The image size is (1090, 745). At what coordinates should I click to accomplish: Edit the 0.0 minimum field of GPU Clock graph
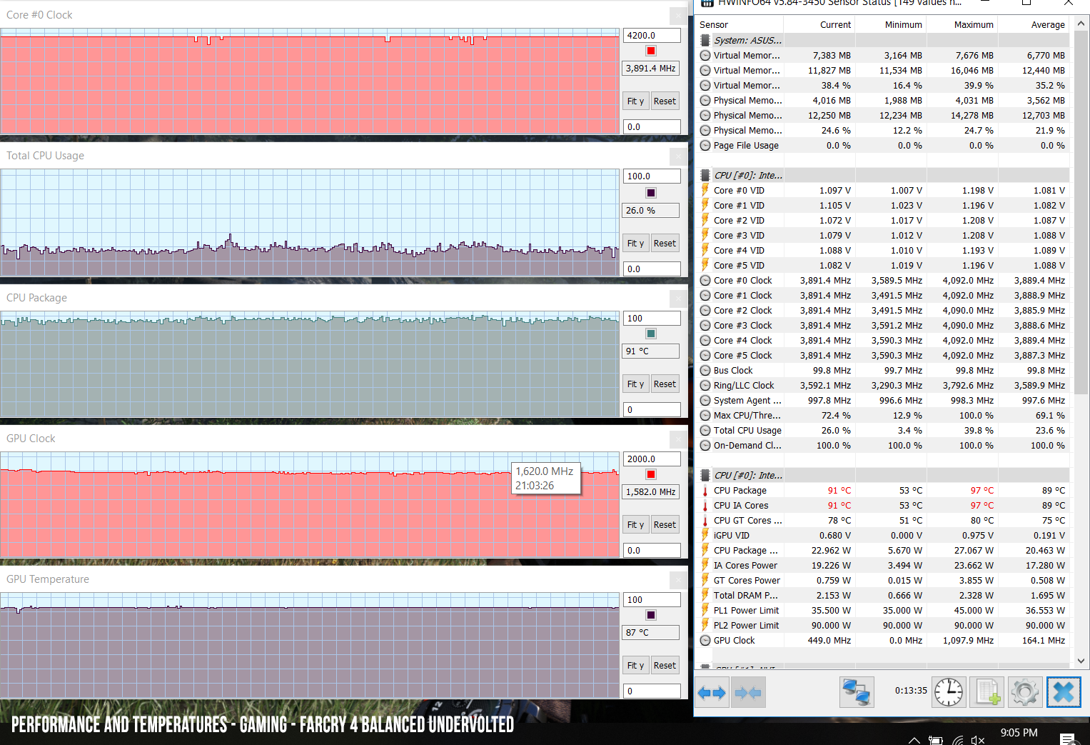click(x=652, y=551)
